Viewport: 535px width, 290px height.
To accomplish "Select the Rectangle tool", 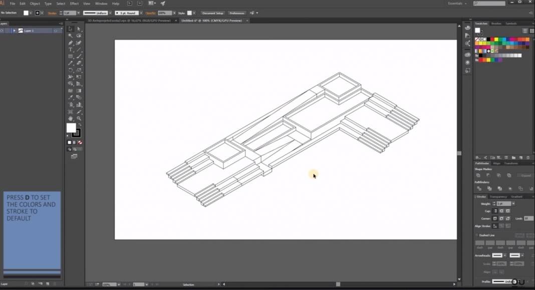I will click(x=70, y=56).
